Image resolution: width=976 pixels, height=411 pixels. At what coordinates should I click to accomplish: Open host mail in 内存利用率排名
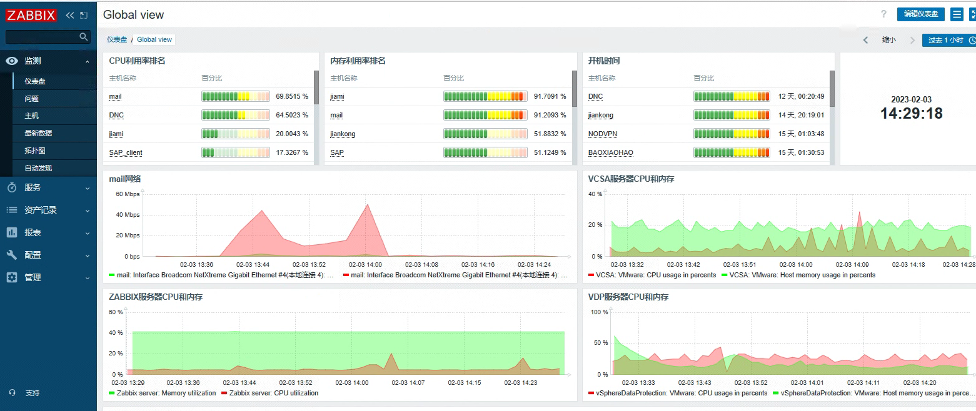pos(336,116)
